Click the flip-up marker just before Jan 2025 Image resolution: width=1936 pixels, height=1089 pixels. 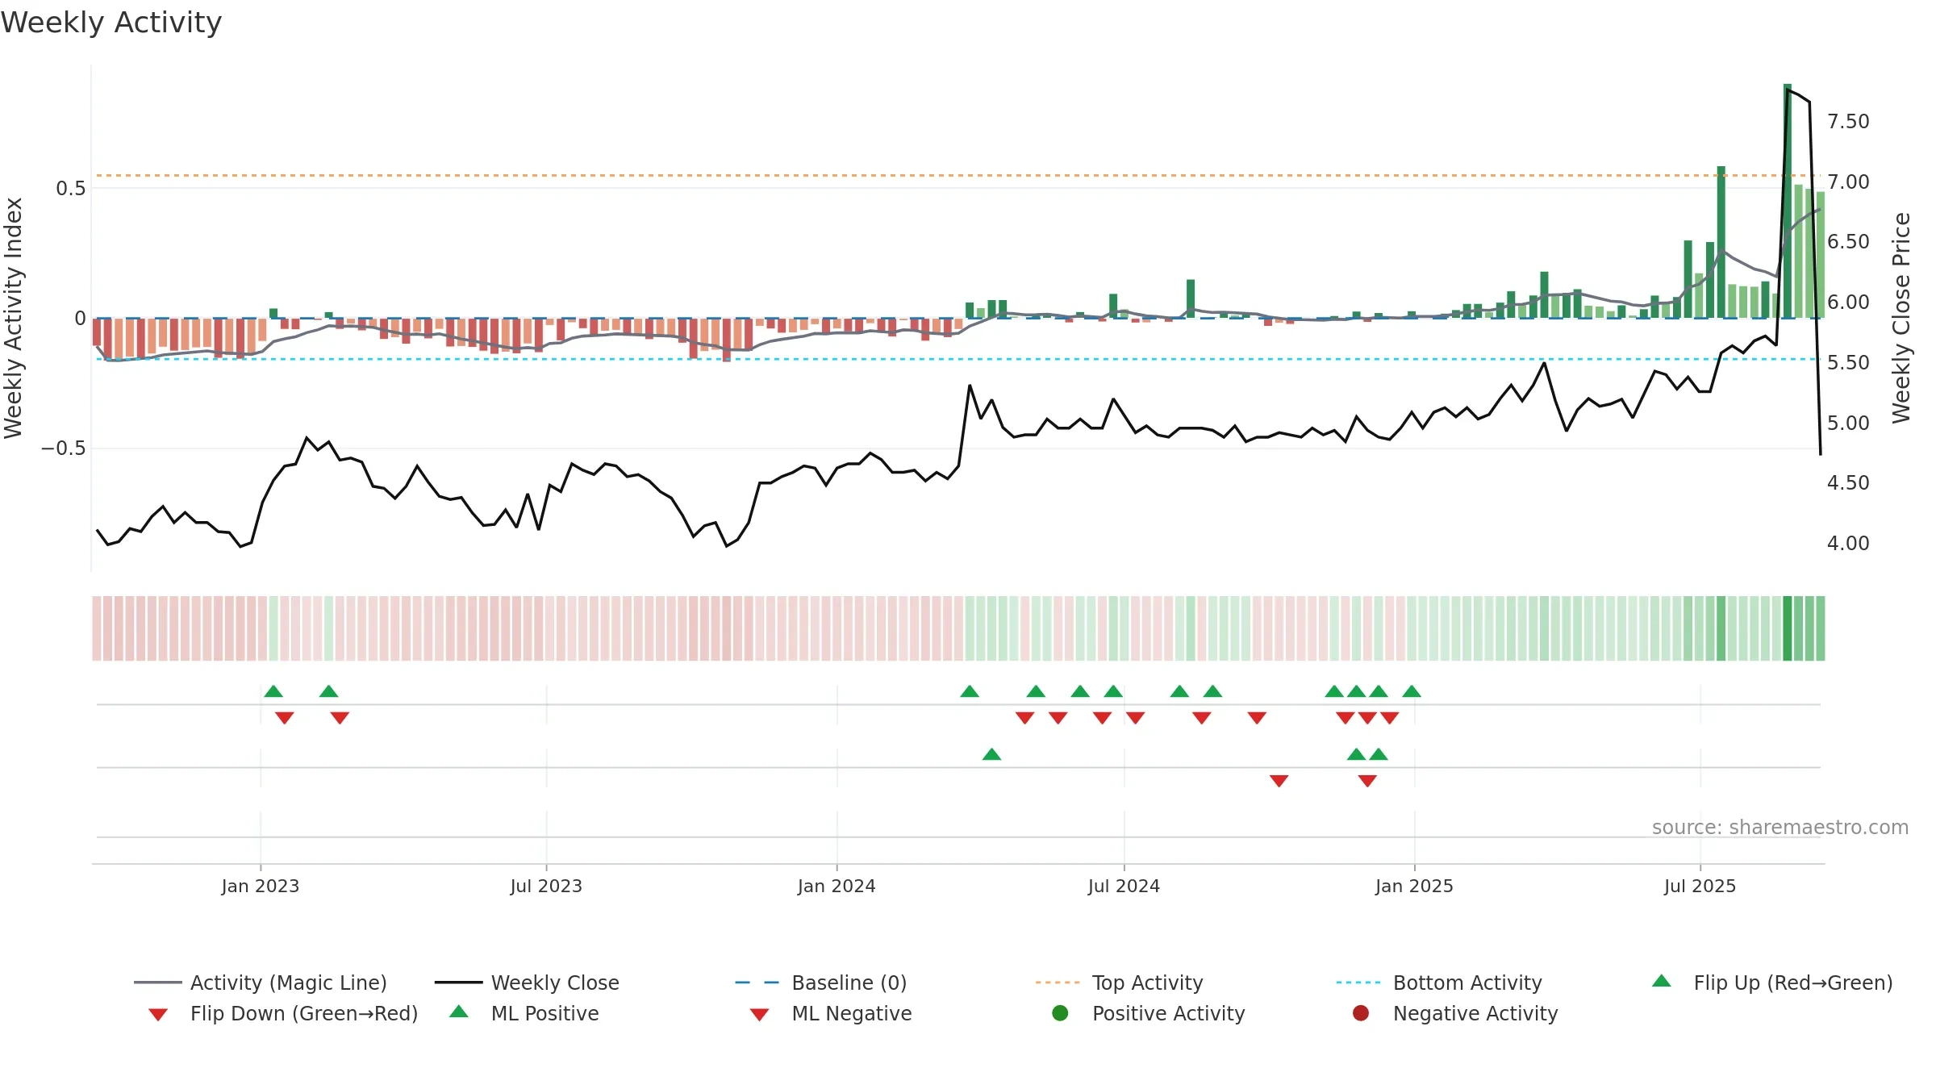pos(1412,691)
